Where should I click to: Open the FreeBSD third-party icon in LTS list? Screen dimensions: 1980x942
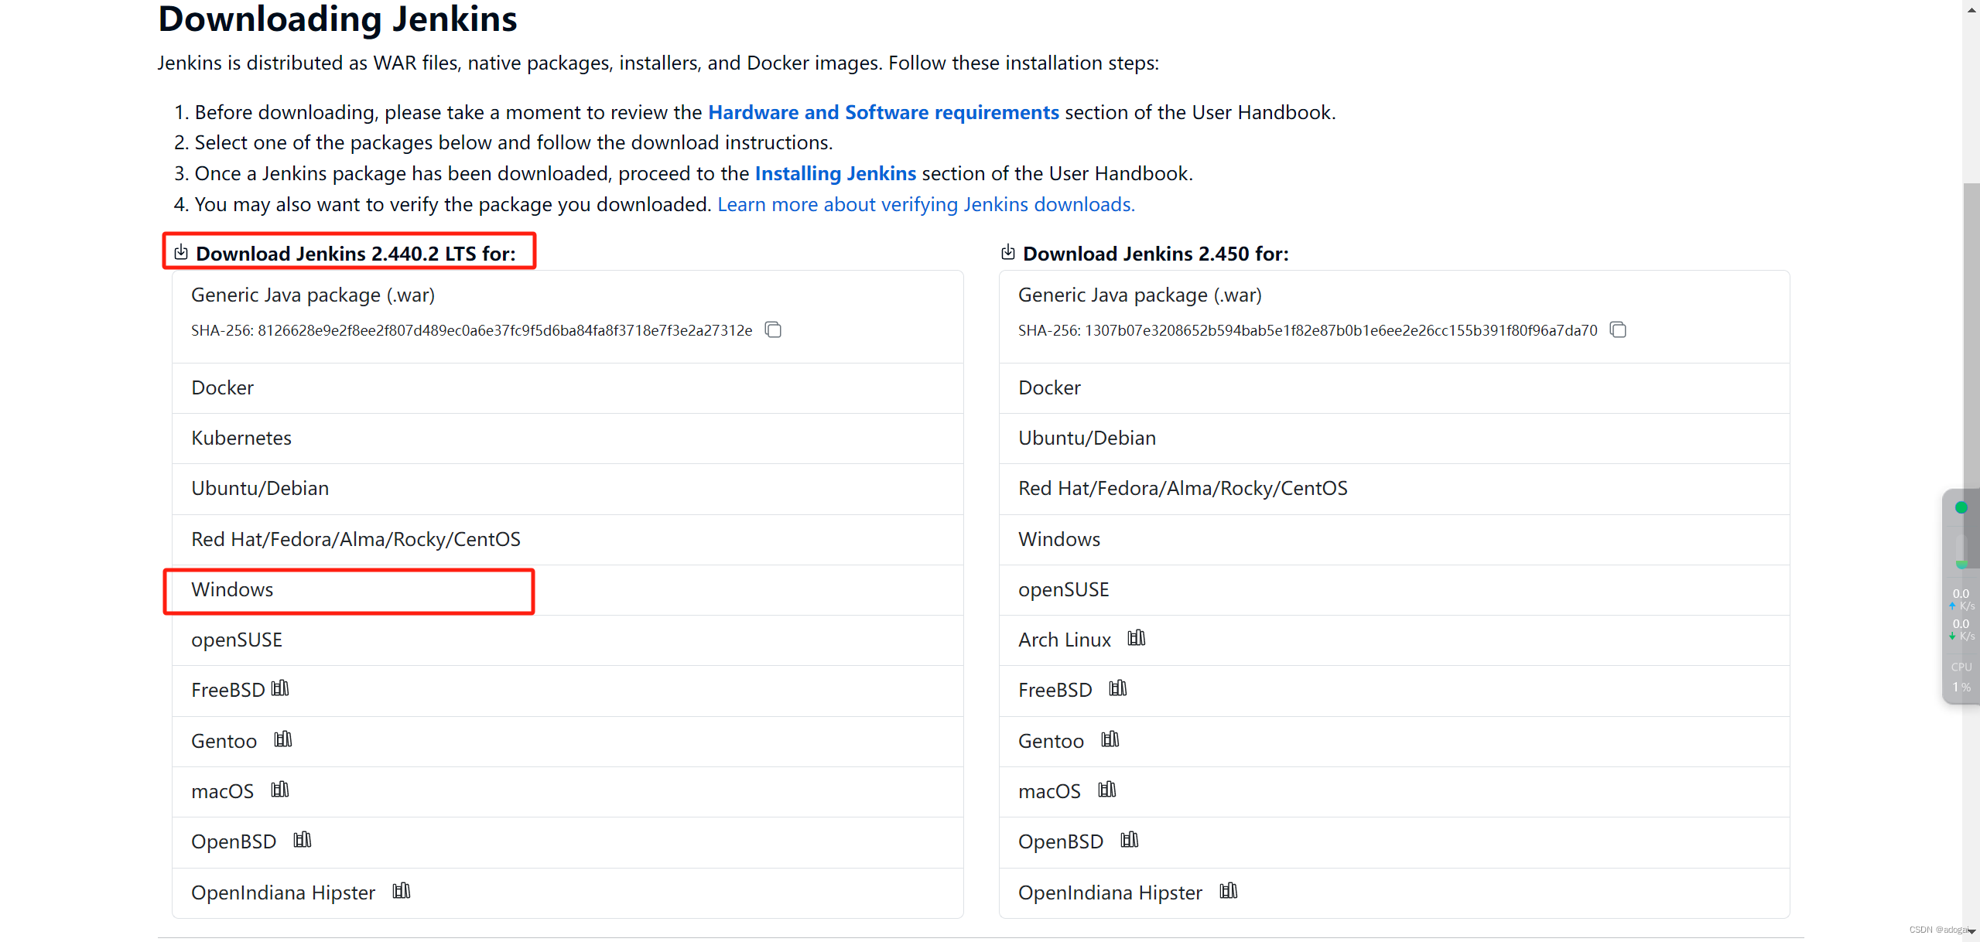pyautogui.click(x=280, y=688)
